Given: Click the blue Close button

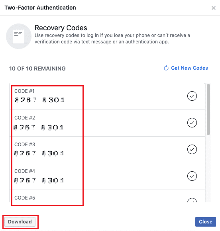Looking at the screenshot, I should [206, 221].
